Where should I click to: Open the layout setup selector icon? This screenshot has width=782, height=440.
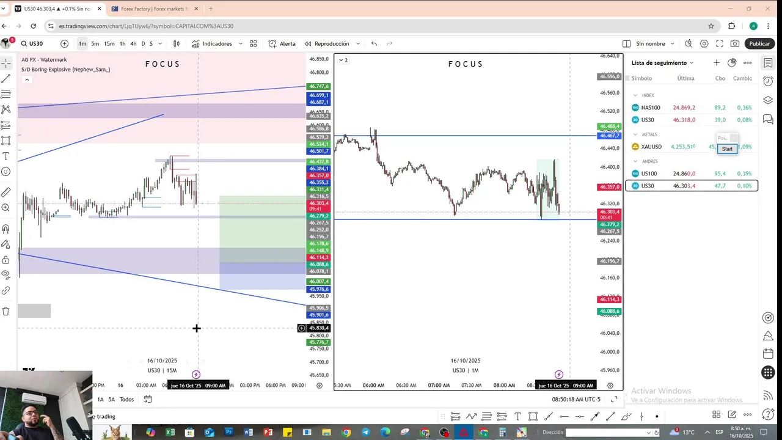[626, 43]
